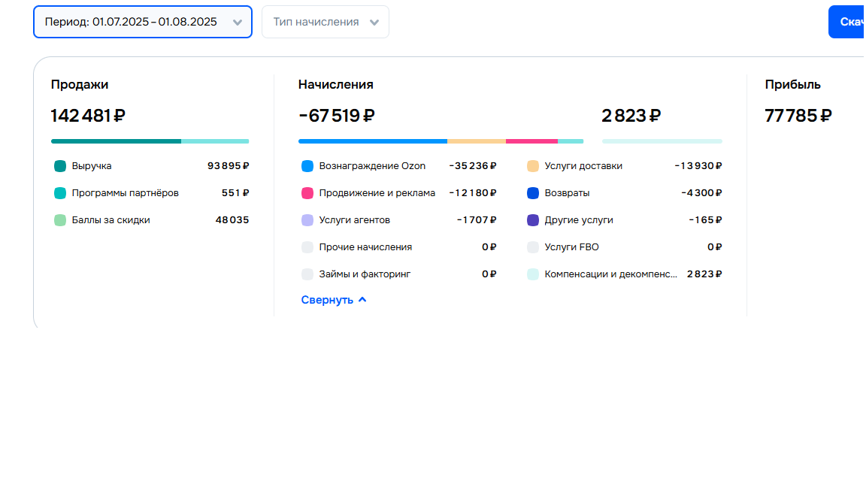Click the Другие услуги purple marker
The image size is (866, 487).
pyautogui.click(x=533, y=220)
